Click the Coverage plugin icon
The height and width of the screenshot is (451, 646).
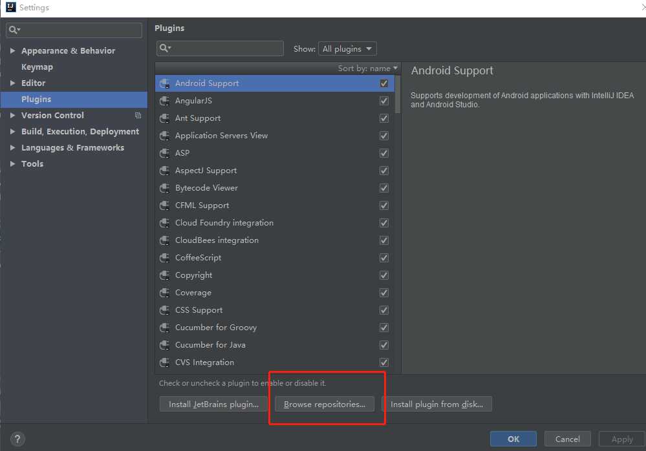click(164, 293)
